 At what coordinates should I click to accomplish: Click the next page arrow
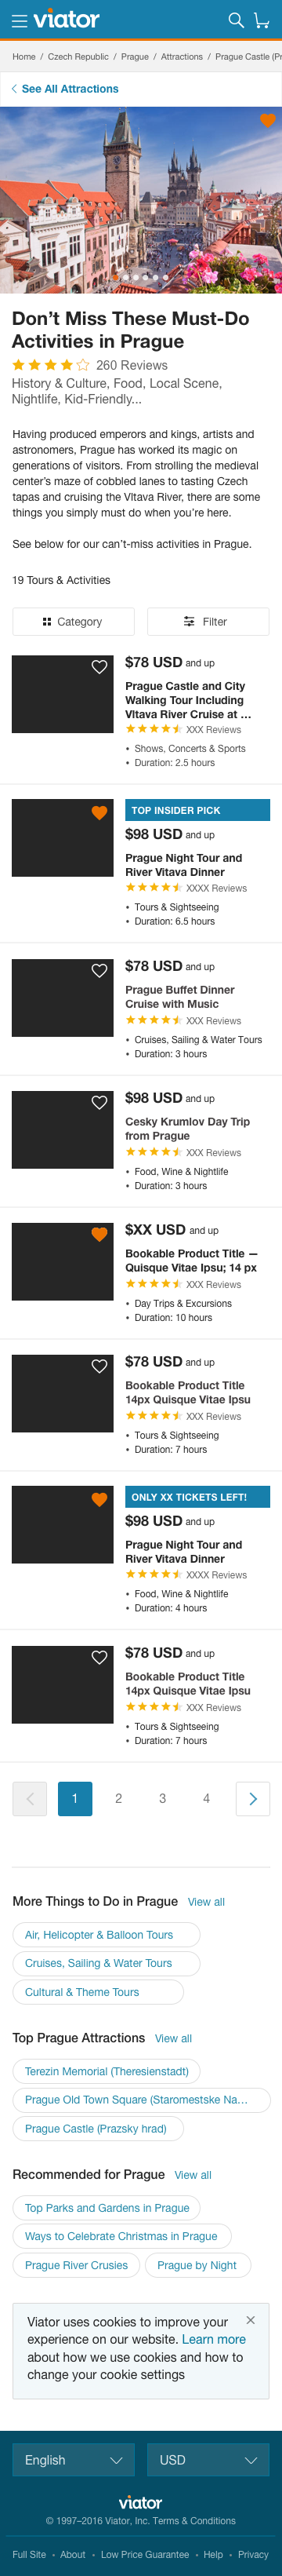click(x=253, y=1798)
